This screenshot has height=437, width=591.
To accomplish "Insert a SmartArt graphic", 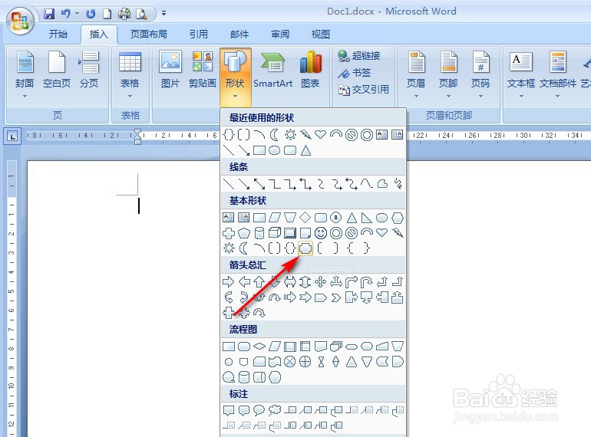I will pos(273,70).
